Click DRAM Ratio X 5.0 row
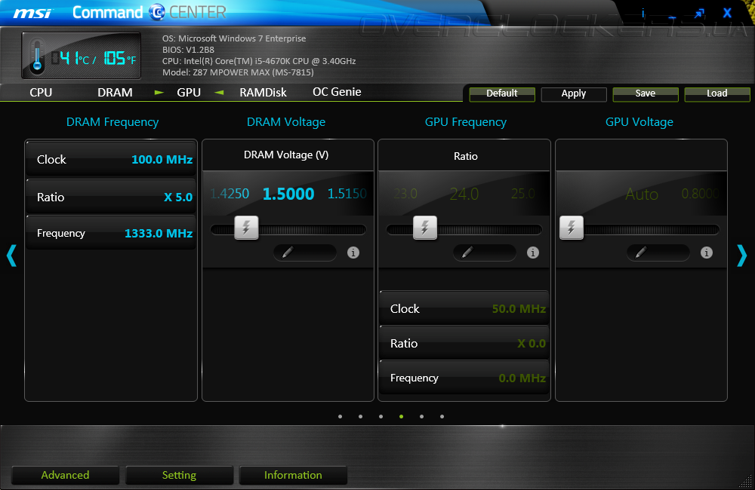755x490 pixels. pos(111,197)
